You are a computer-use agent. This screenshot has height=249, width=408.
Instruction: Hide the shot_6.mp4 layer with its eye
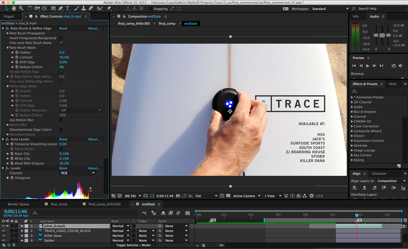point(3,226)
